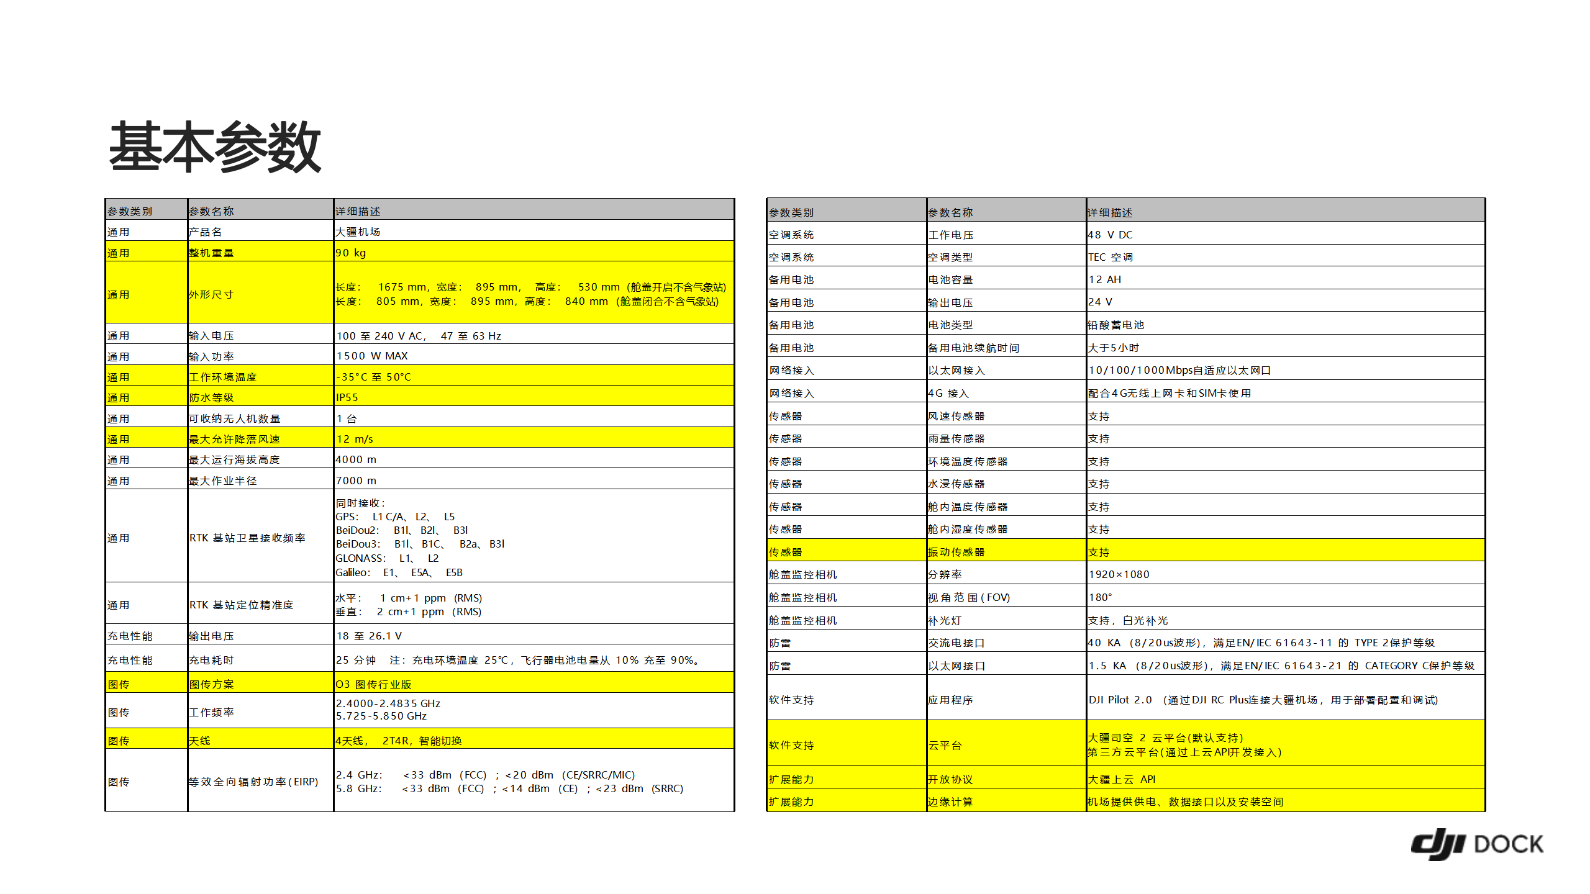Select the 水浸传感器 cell
This screenshot has height=894, width=1590.
[1006, 482]
